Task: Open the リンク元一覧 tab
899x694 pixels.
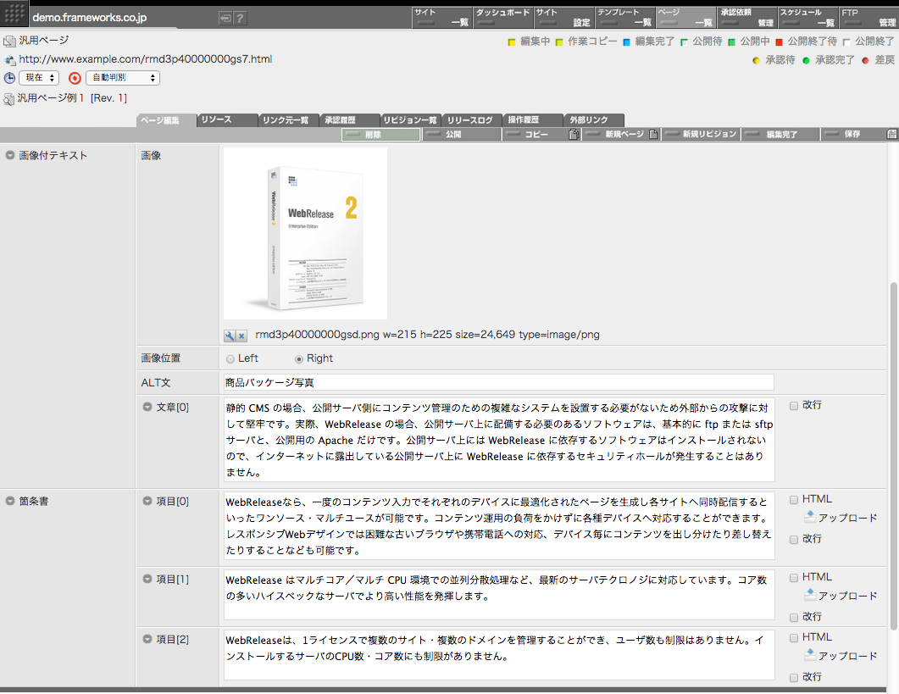Action: point(288,119)
